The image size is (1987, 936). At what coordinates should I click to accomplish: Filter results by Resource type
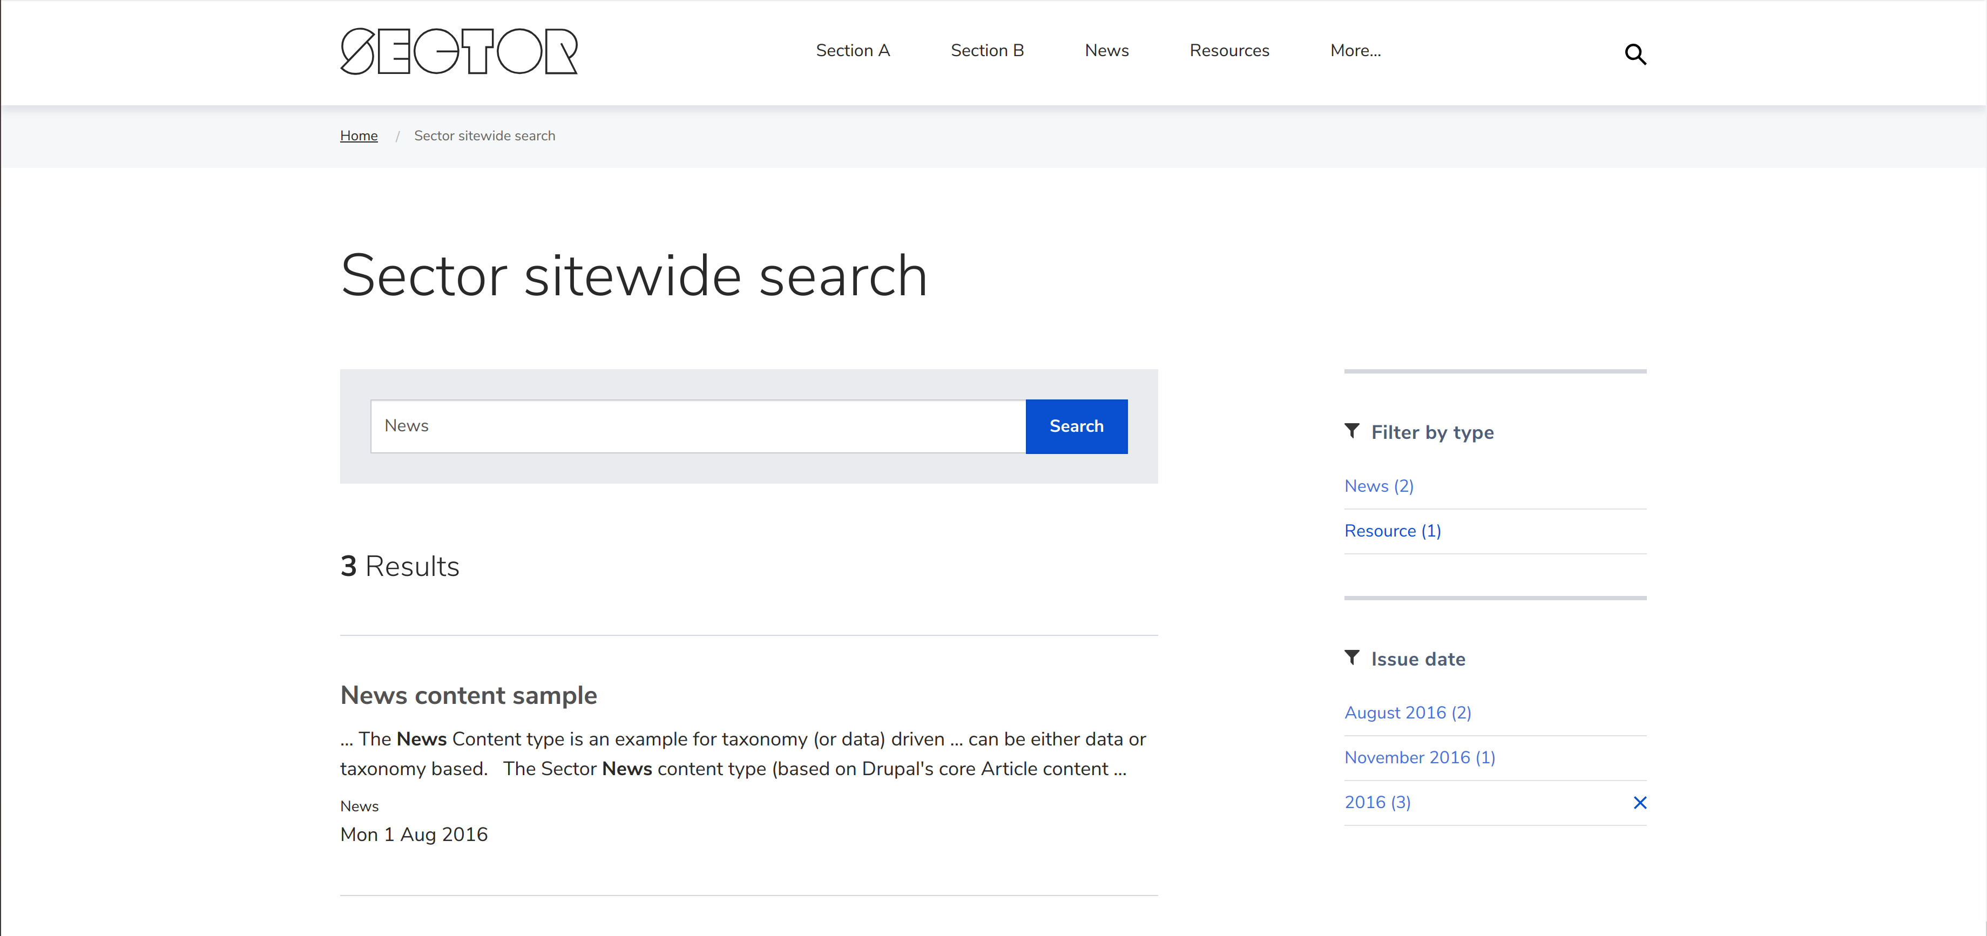click(1393, 531)
